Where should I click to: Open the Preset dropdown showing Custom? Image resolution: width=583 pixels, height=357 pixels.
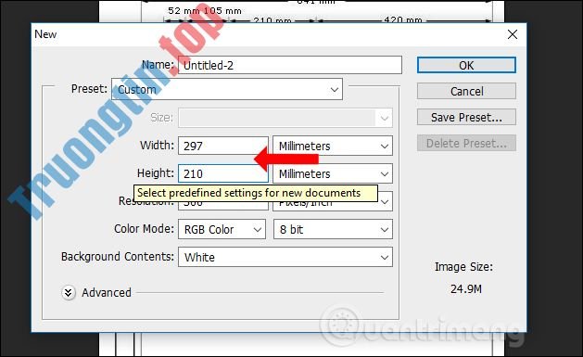227,89
